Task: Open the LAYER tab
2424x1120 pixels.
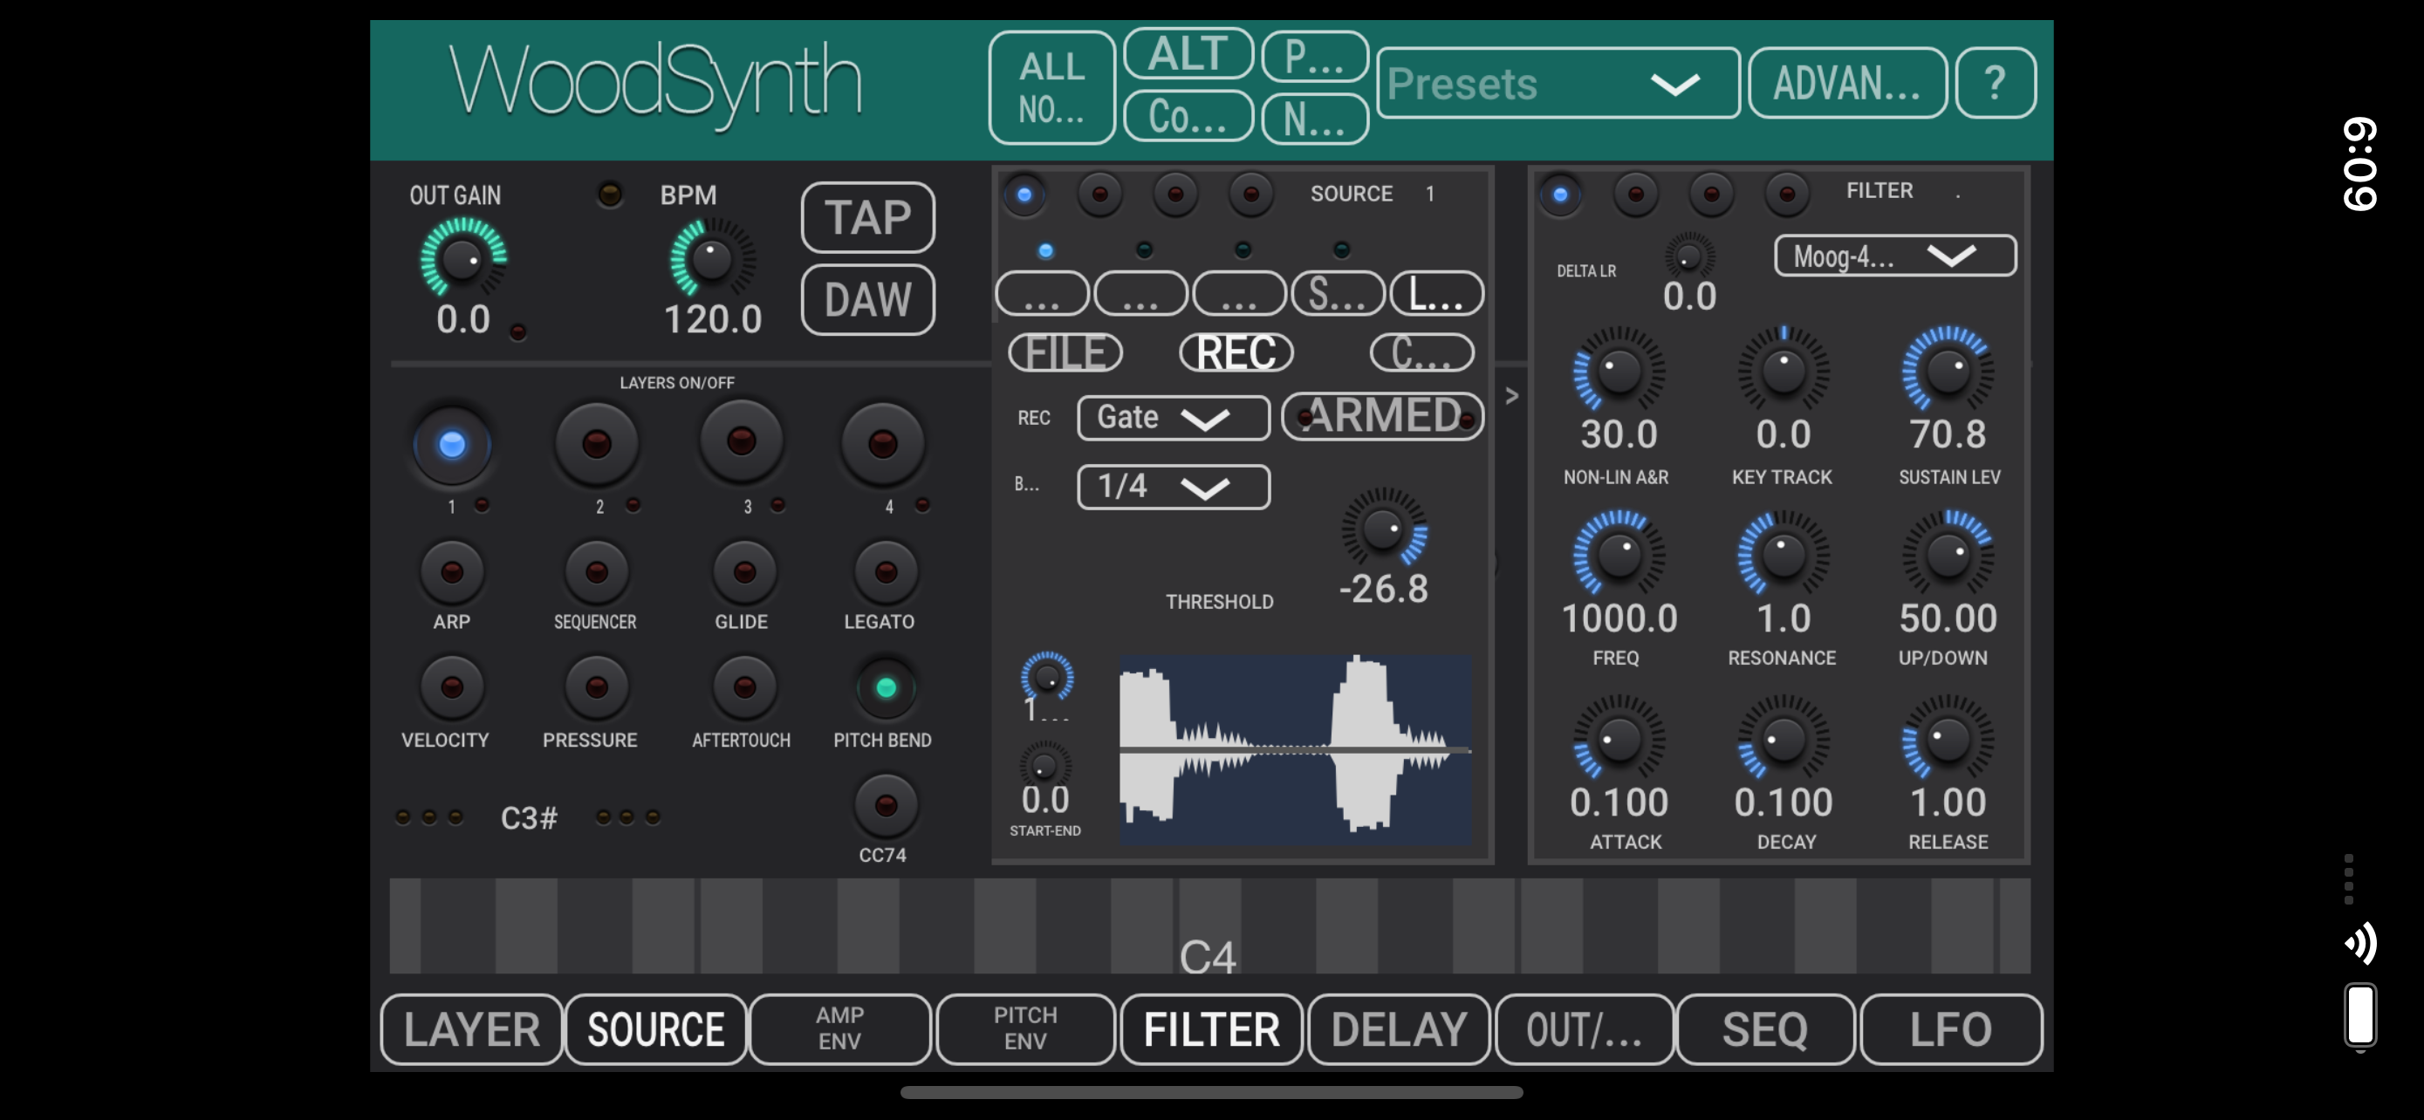Action: tap(471, 1030)
